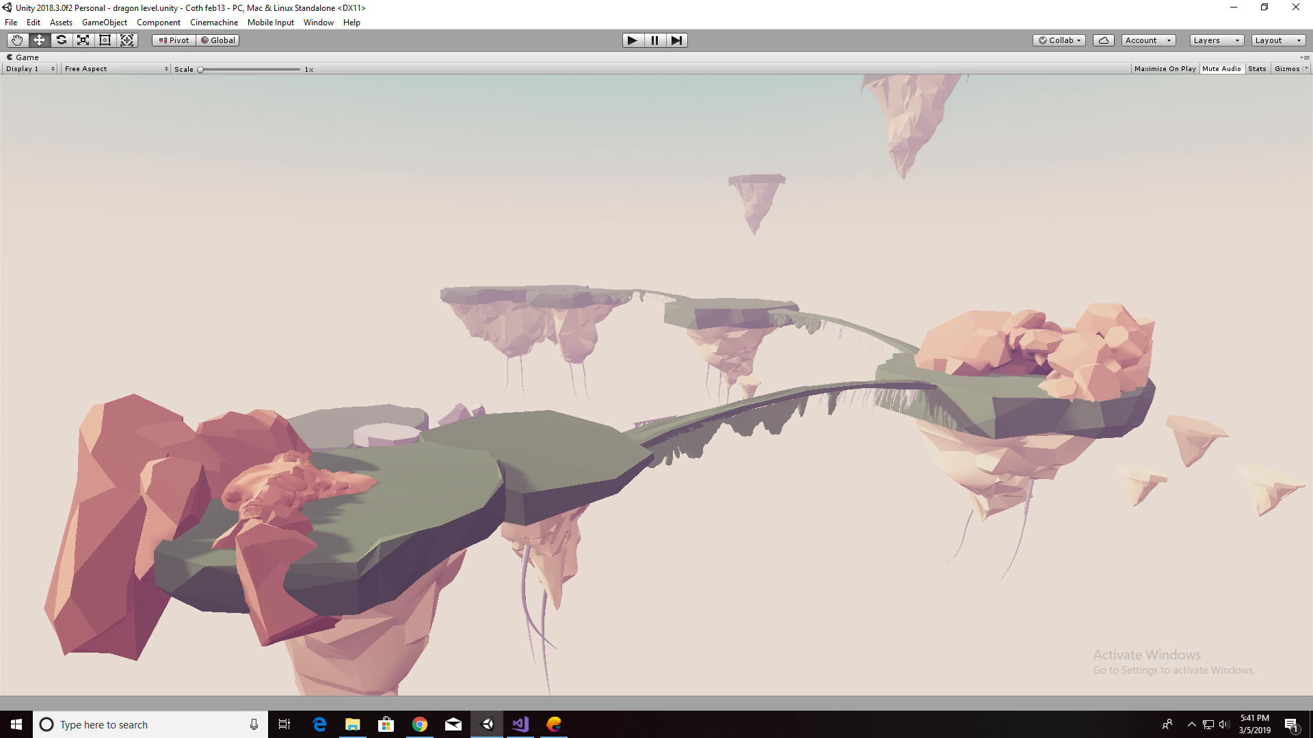Show the Stats overlay
The height and width of the screenshot is (738, 1313).
click(1257, 69)
